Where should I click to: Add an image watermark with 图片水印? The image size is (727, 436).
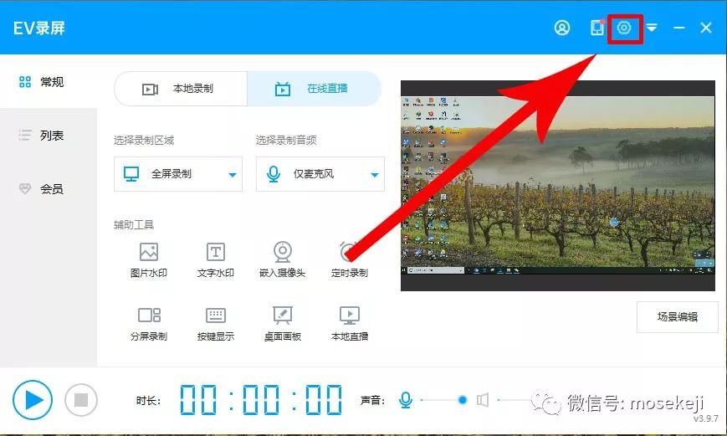(148, 259)
